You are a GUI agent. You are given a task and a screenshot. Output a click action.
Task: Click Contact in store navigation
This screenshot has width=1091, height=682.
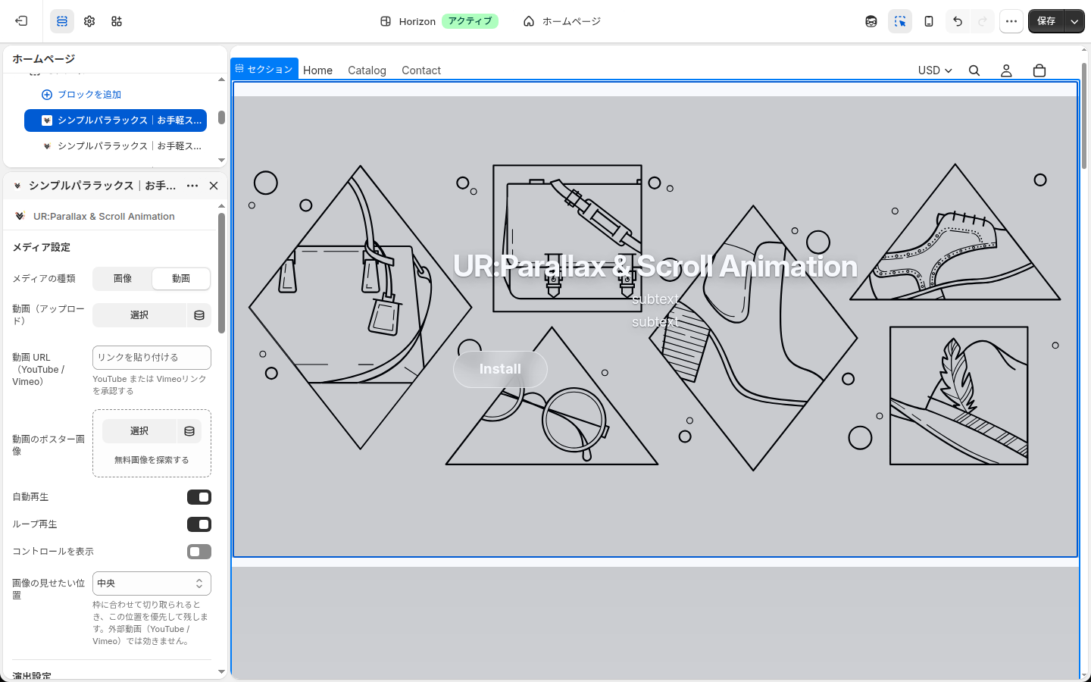(421, 70)
